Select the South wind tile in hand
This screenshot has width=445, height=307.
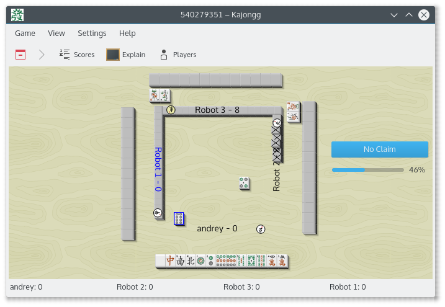[181, 261]
